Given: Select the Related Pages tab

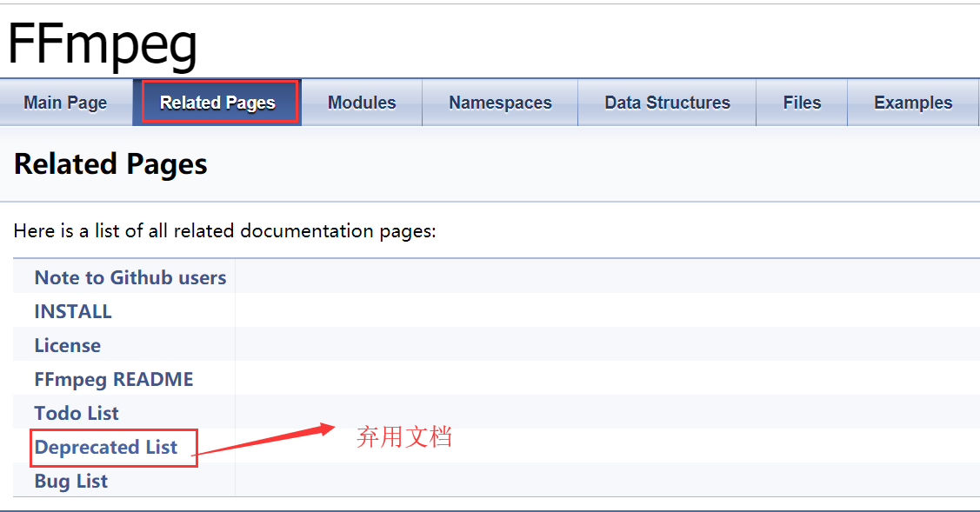Looking at the screenshot, I should click(x=217, y=103).
